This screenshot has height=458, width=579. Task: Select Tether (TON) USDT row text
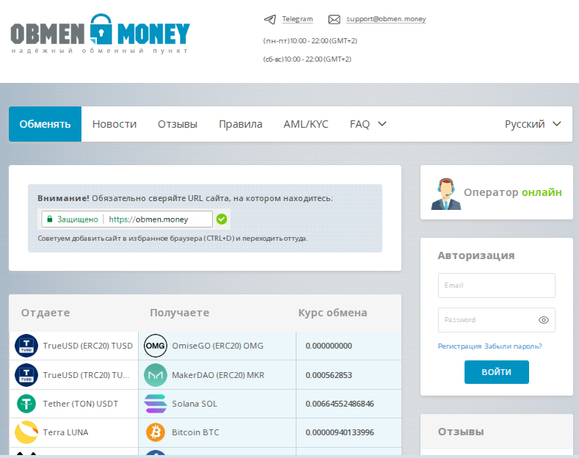point(81,404)
